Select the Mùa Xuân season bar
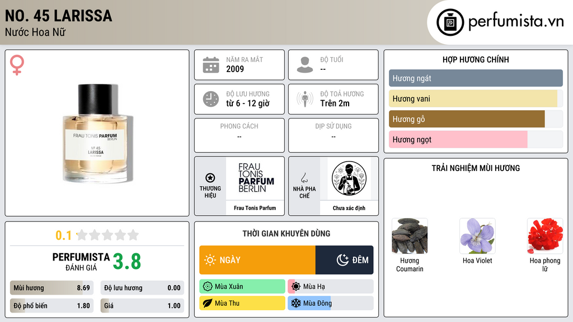573x322 pixels. point(242,287)
